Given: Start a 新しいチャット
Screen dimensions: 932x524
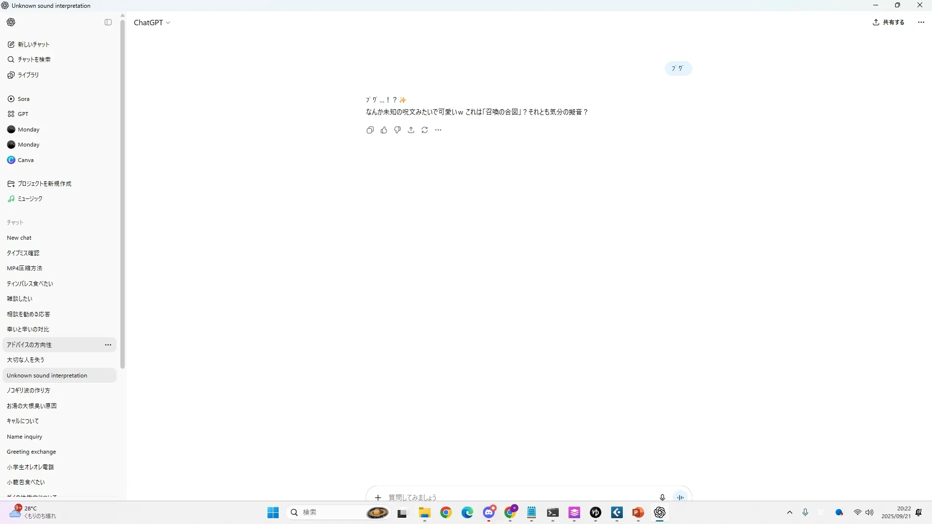Looking at the screenshot, I should (x=33, y=45).
